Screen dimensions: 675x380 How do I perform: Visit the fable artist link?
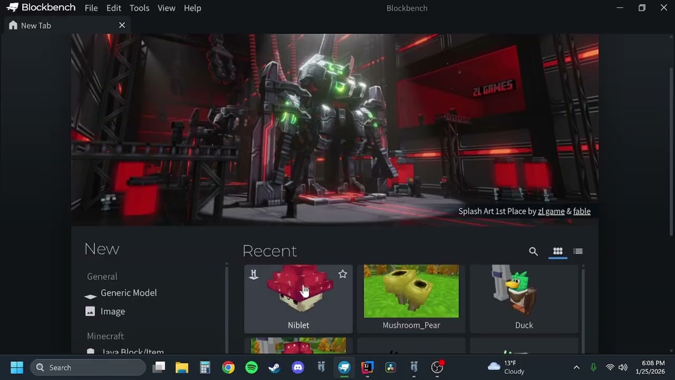point(582,211)
